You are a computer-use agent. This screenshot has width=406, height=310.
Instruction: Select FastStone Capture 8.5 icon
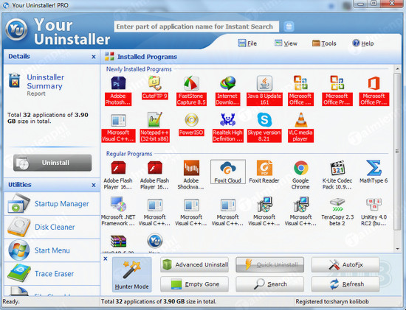coord(191,83)
